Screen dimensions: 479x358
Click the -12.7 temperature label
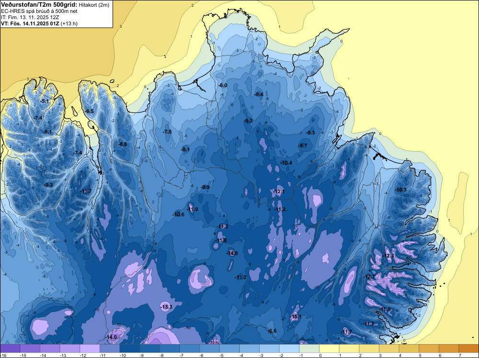coord(369,277)
